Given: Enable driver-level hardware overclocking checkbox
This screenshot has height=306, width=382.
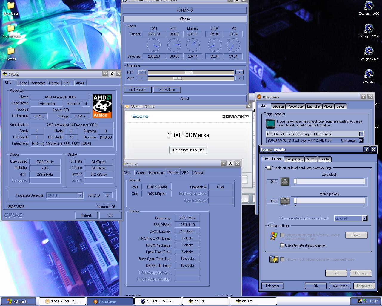Looking at the screenshot, I should click(269, 168).
